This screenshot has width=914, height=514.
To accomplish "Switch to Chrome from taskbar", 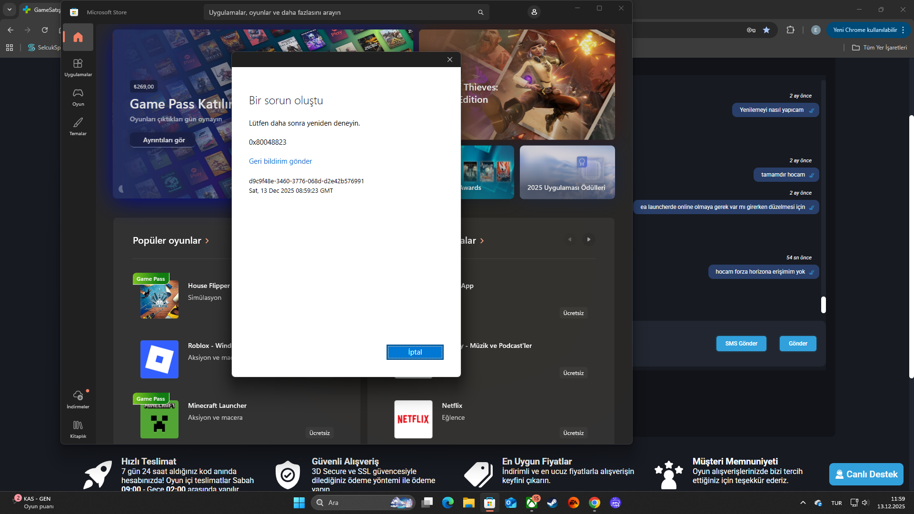I will coord(595,503).
